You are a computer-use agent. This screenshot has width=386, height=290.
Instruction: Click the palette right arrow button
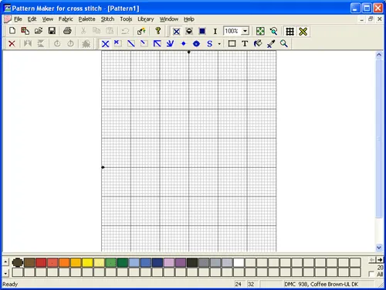[380, 260]
